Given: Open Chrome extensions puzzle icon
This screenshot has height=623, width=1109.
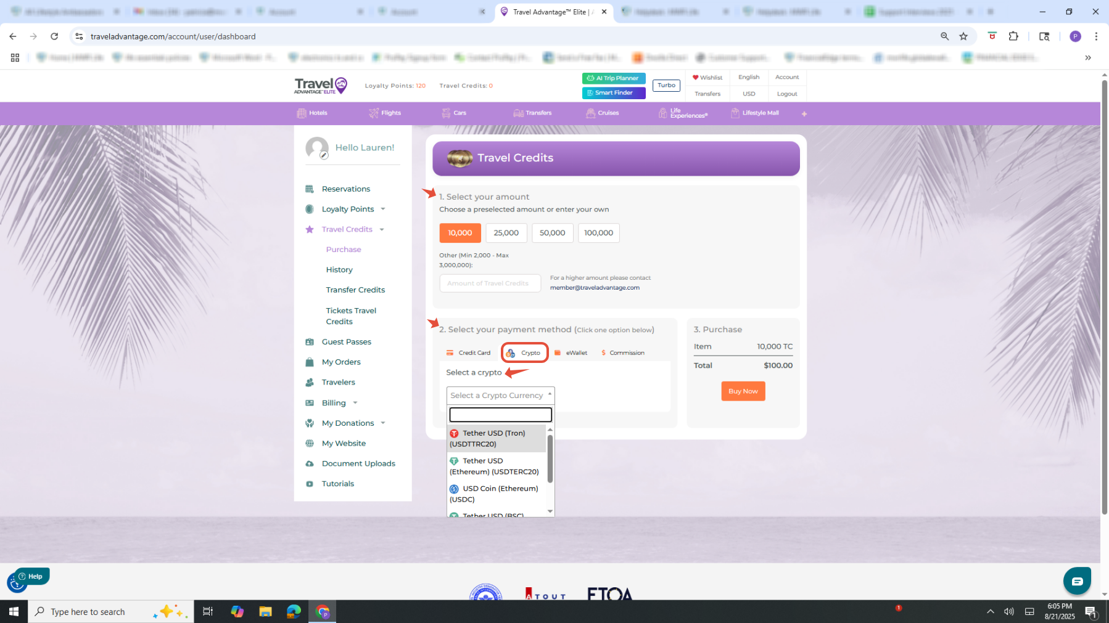Looking at the screenshot, I should (x=1013, y=36).
